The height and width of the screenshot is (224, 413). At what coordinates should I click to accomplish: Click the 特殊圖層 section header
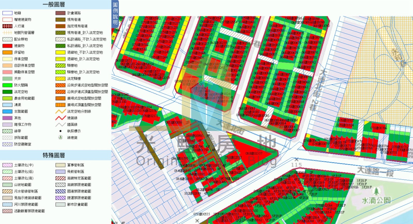click(x=54, y=155)
